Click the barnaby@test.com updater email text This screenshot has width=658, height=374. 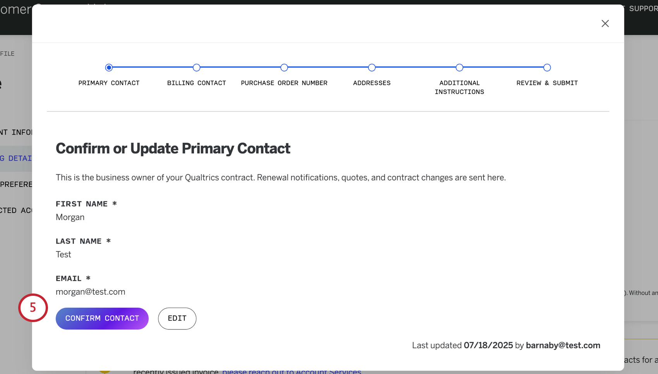click(563, 345)
